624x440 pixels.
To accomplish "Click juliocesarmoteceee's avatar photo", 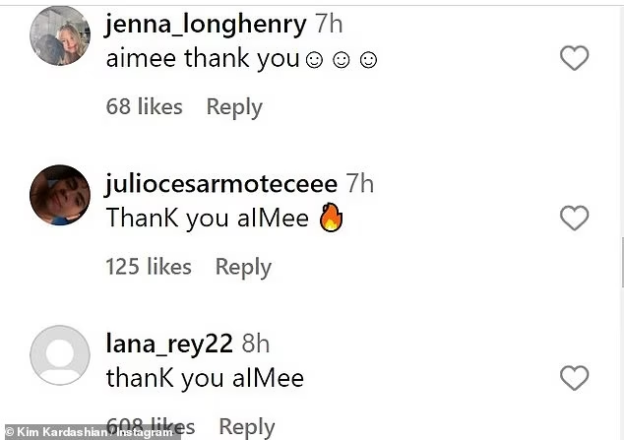I will click(60, 195).
